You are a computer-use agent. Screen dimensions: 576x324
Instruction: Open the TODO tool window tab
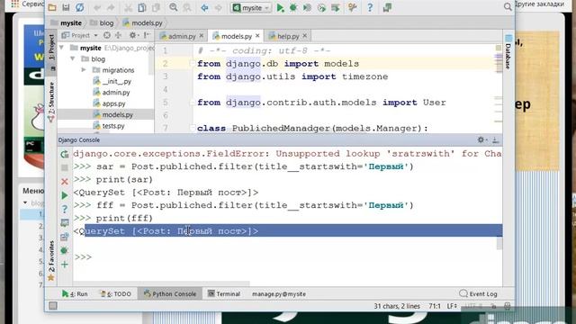point(116,294)
